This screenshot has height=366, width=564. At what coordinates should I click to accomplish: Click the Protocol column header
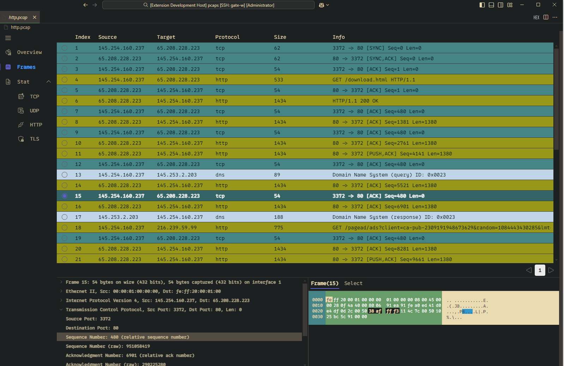click(228, 37)
